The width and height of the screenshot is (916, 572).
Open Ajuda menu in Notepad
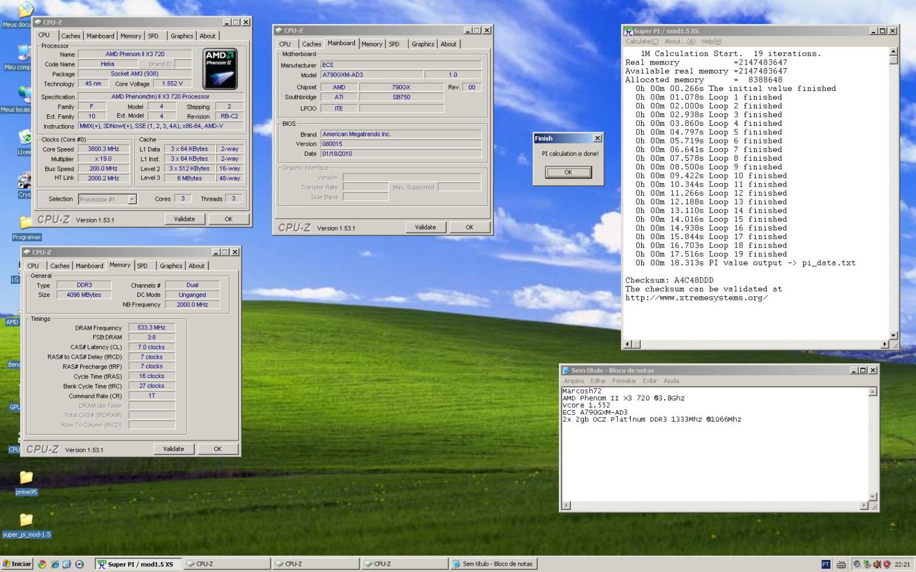[672, 381]
